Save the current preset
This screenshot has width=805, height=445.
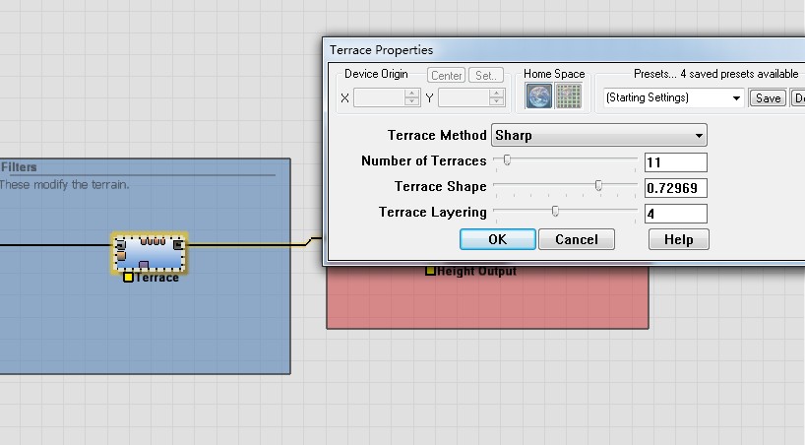[x=768, y=97]
